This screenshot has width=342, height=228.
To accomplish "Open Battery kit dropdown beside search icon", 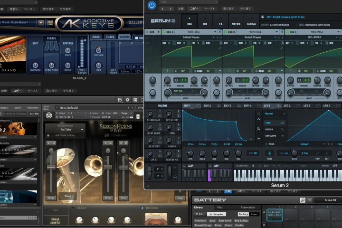I will (309, 200).
